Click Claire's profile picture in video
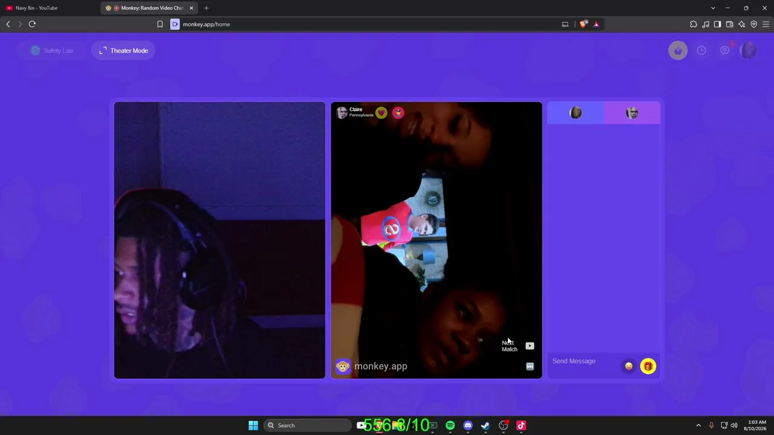Viewport: 774px width, 435px height. click(342, 113)
